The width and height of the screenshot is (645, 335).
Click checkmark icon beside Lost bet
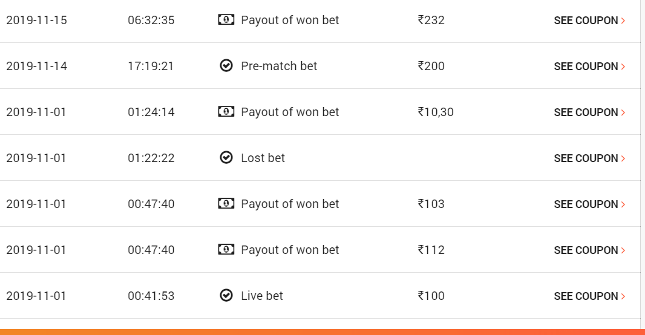[x=226, y=158]
